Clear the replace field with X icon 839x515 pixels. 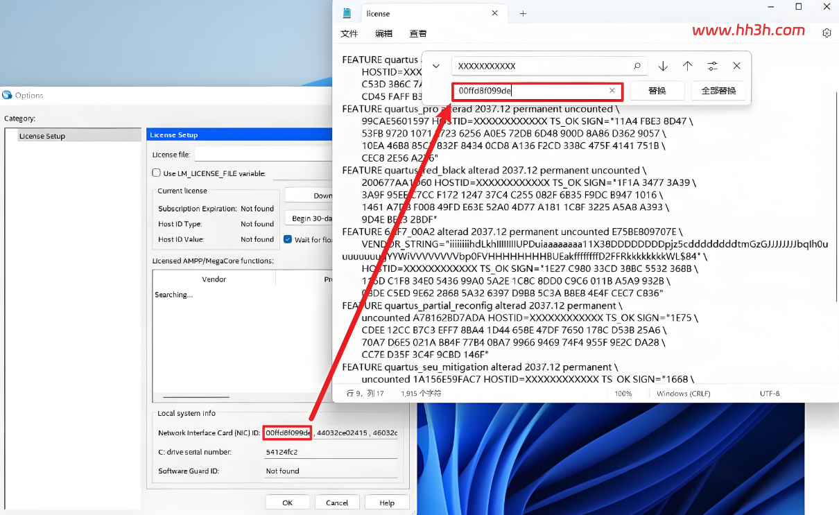click(612, 91)
